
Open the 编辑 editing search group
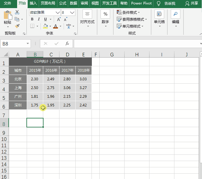click(176, 18)
